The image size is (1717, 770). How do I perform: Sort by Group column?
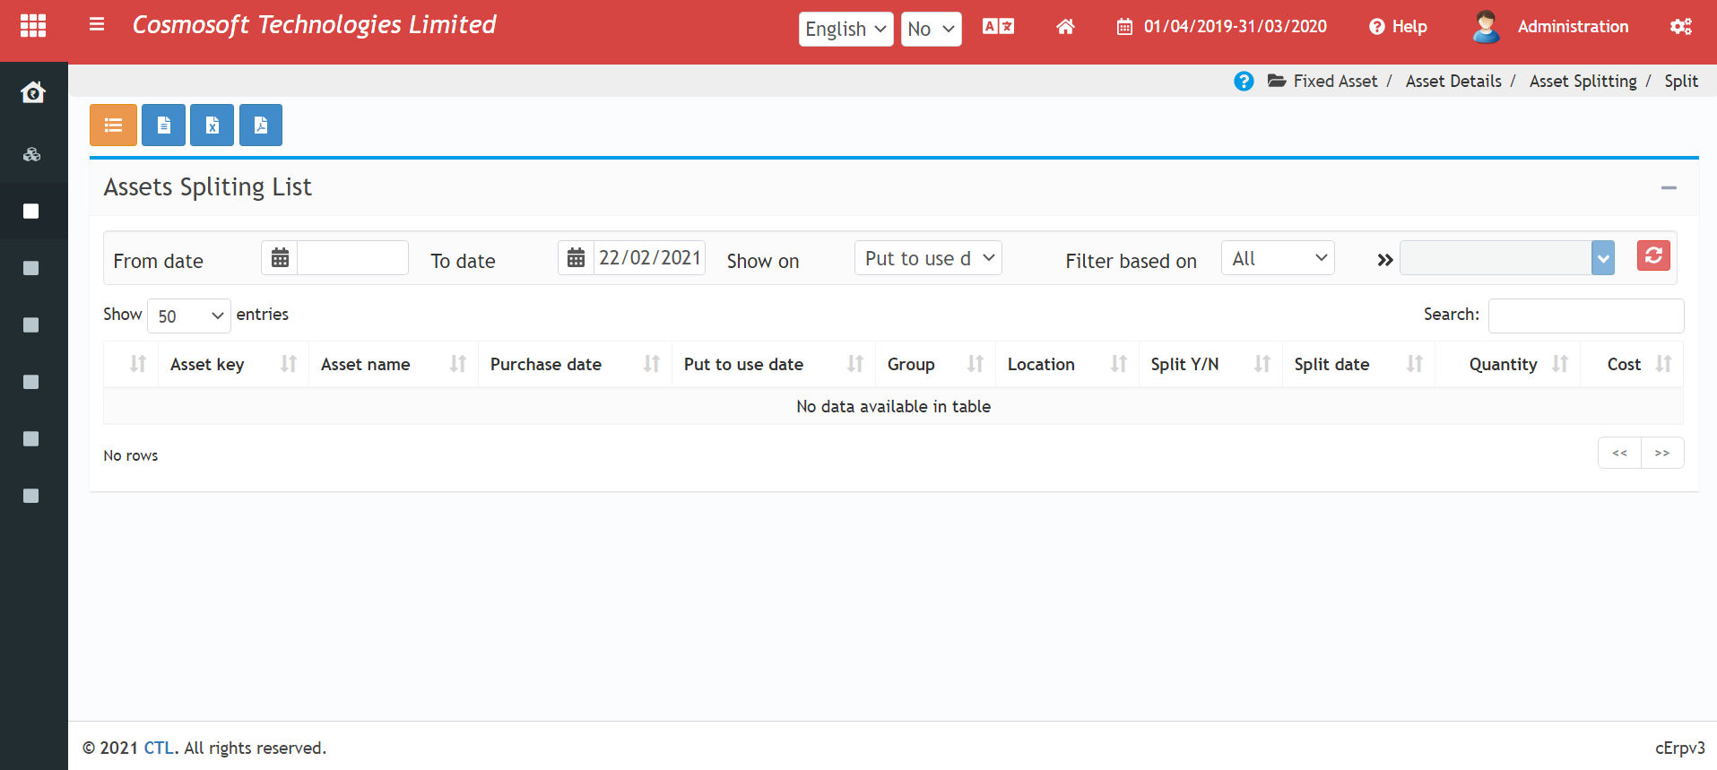(x=935, y=364)
